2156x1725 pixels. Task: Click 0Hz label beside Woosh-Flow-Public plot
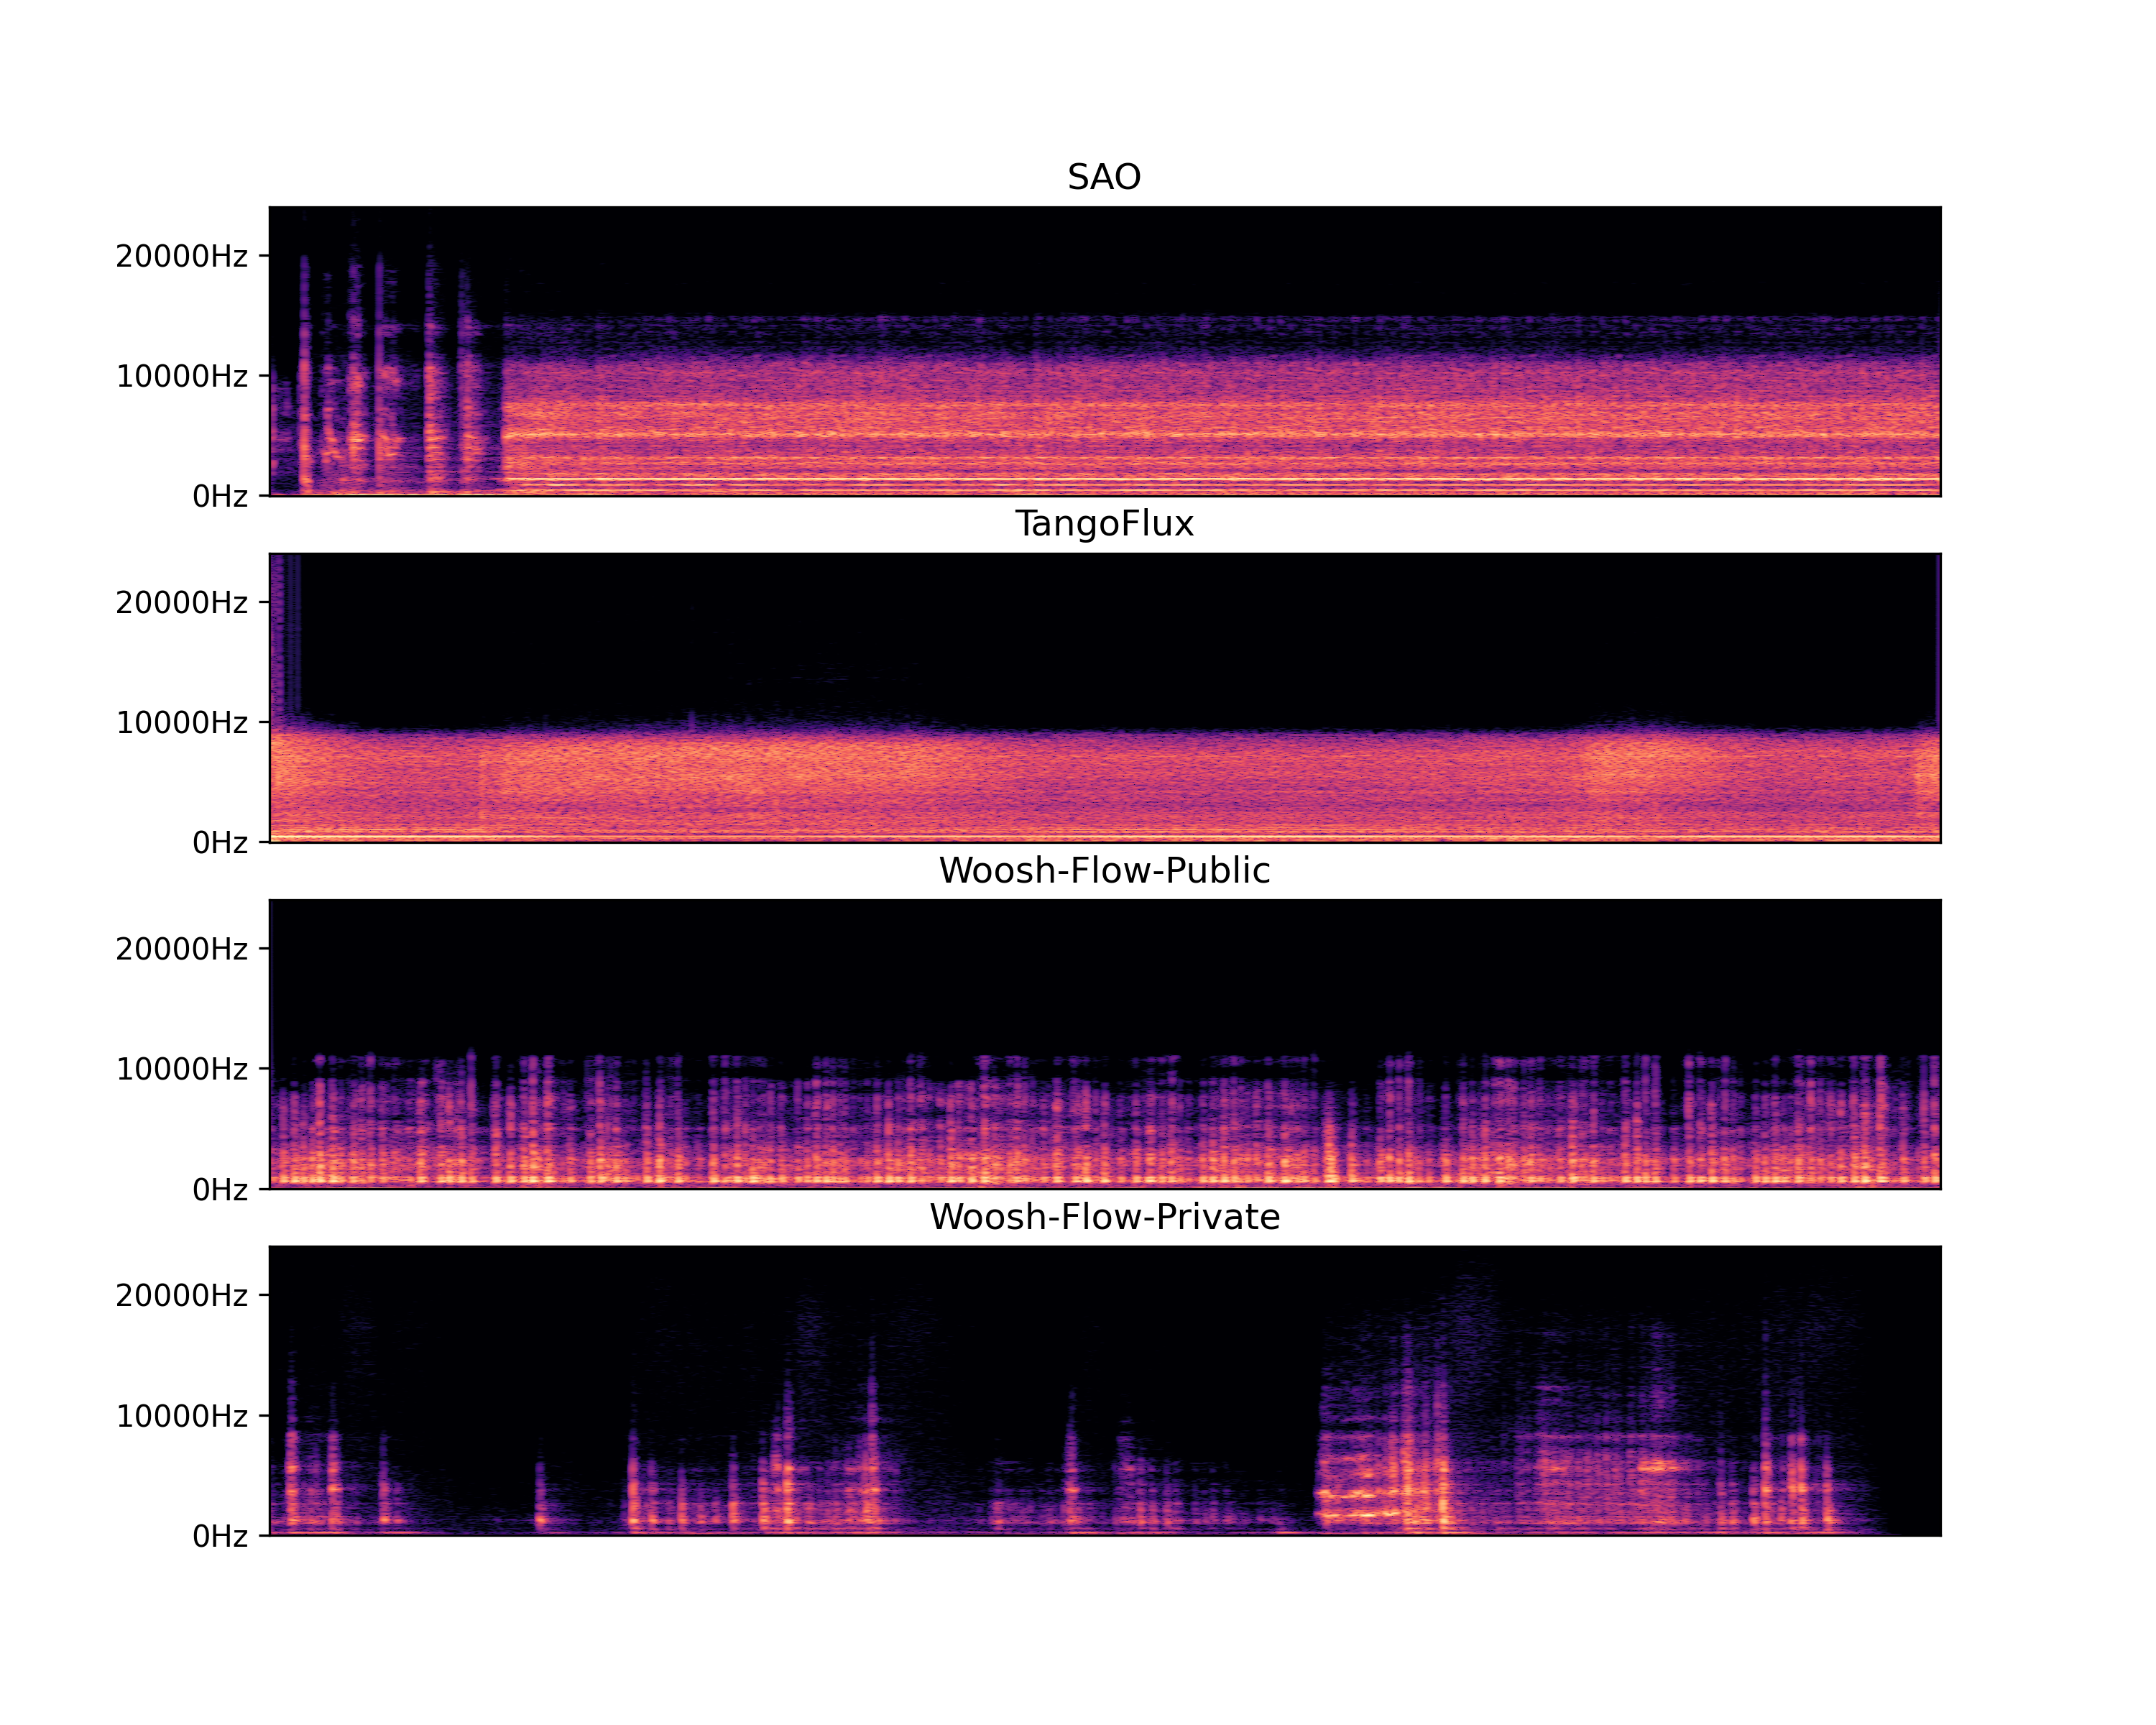pyautogui.click(x=219, y=1190)
